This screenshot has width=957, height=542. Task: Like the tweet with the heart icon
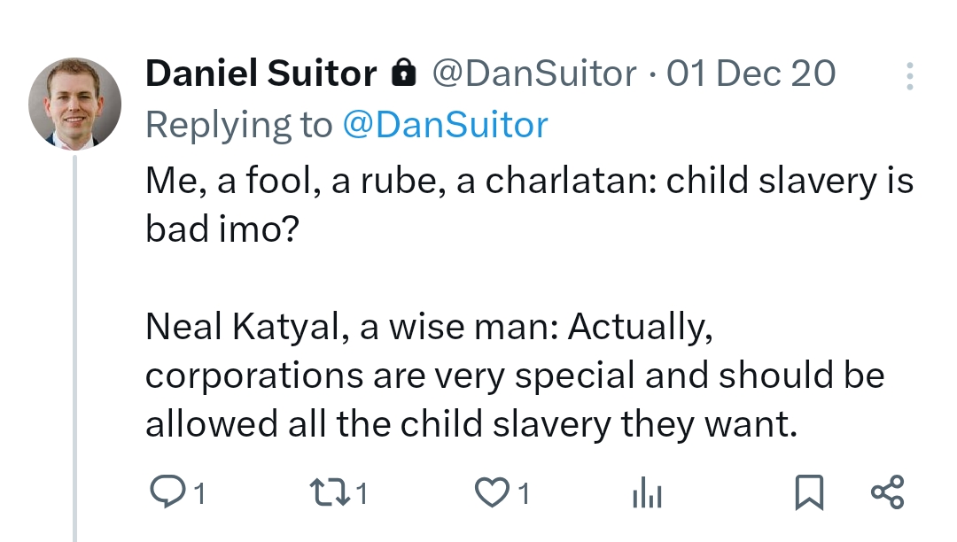pos(492,492)
